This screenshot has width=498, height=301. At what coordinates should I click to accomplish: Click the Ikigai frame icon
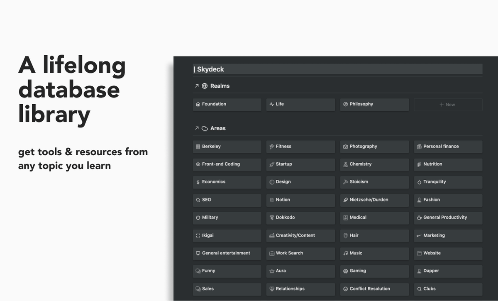(x=198, y=235)
